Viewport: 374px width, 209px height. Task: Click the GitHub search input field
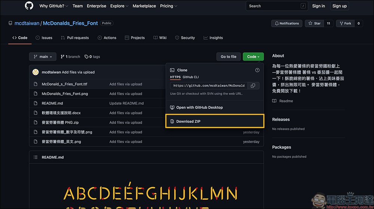coord(273,6)
